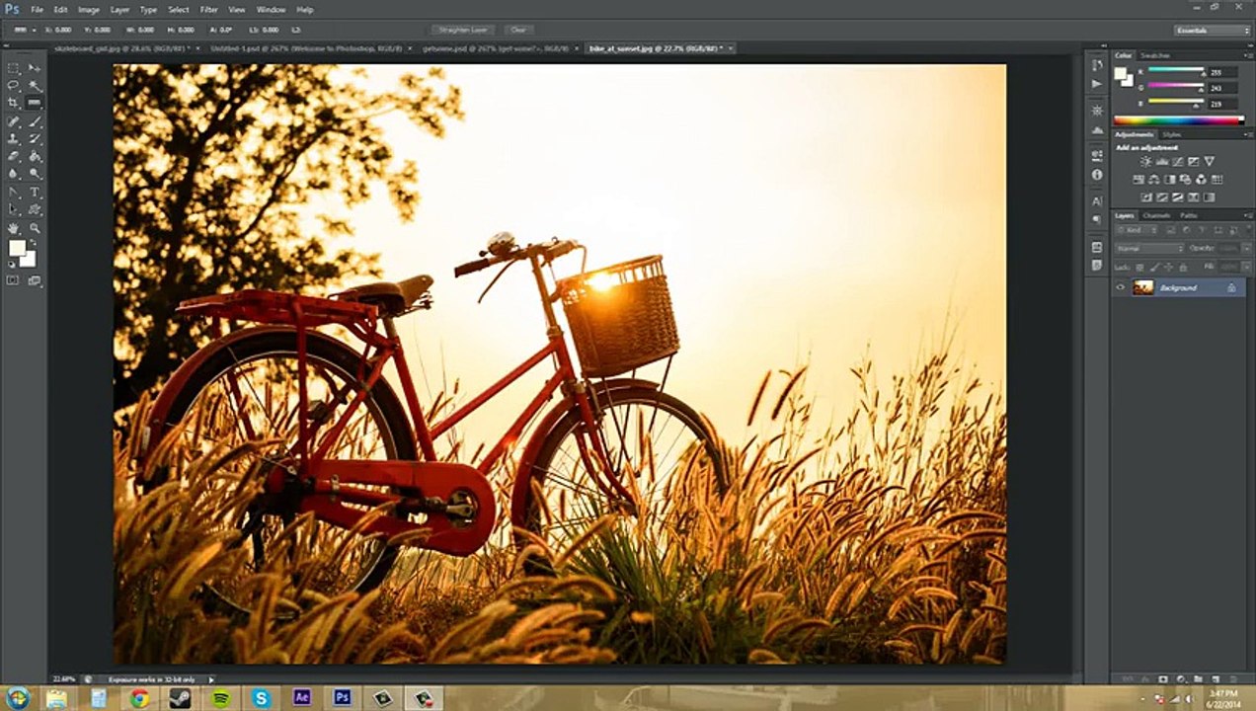The height and width of the screenshot is (711, 1256).
Task: Select the Spot Healing Brush tool
Action: tap(14, 121)
